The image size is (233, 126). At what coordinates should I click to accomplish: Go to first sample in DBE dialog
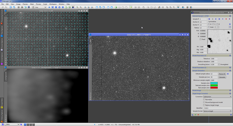(209, 19)
